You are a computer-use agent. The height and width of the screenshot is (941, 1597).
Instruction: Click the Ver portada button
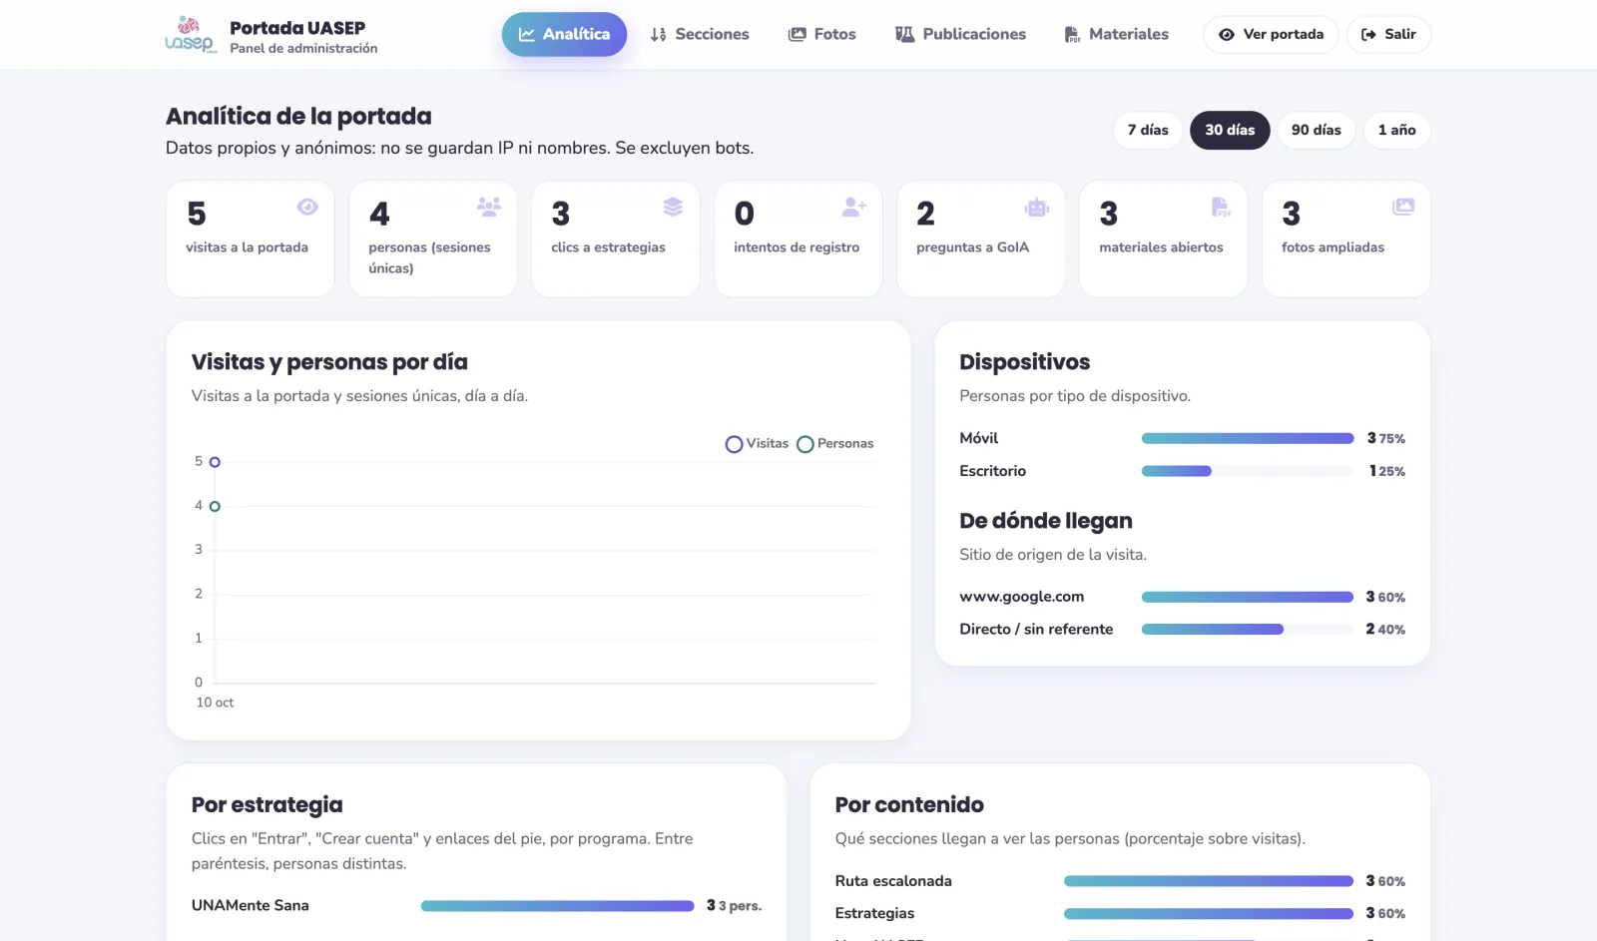[x=1271, y=34]
